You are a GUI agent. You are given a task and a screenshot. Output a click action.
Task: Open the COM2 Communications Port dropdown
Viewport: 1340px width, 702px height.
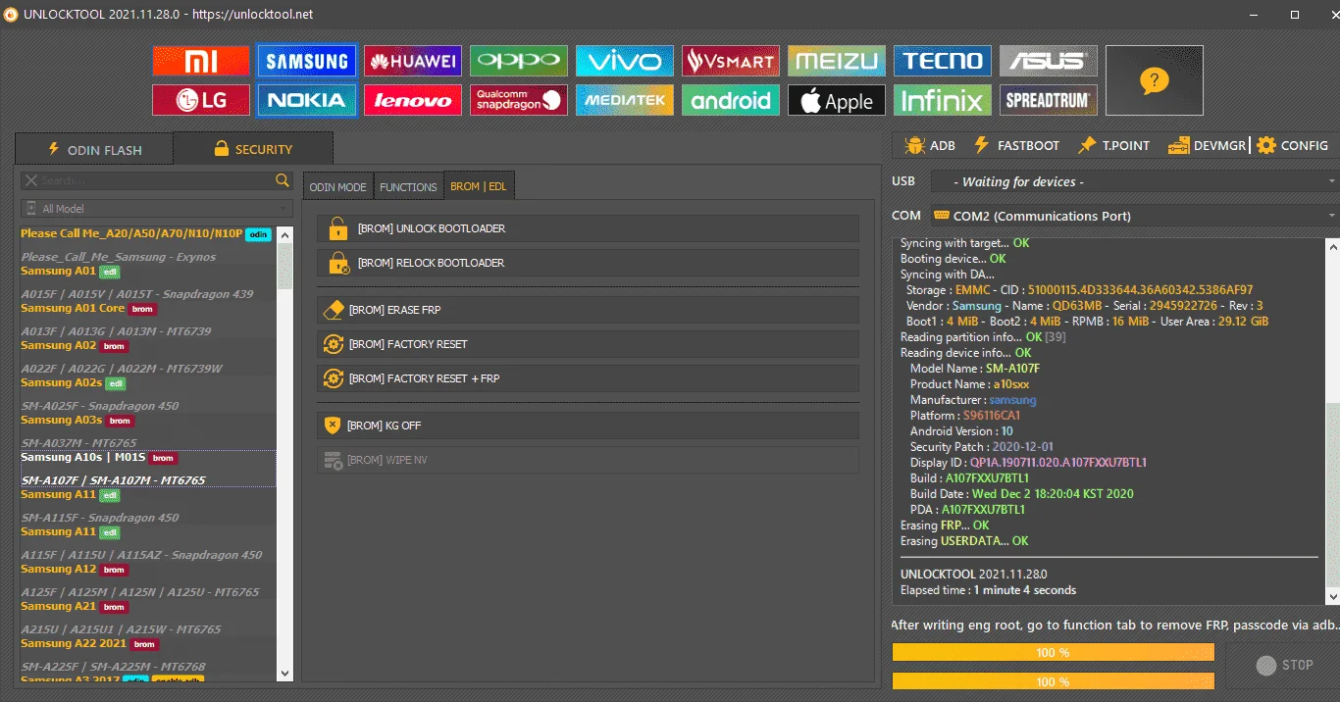pos(1134,216)
